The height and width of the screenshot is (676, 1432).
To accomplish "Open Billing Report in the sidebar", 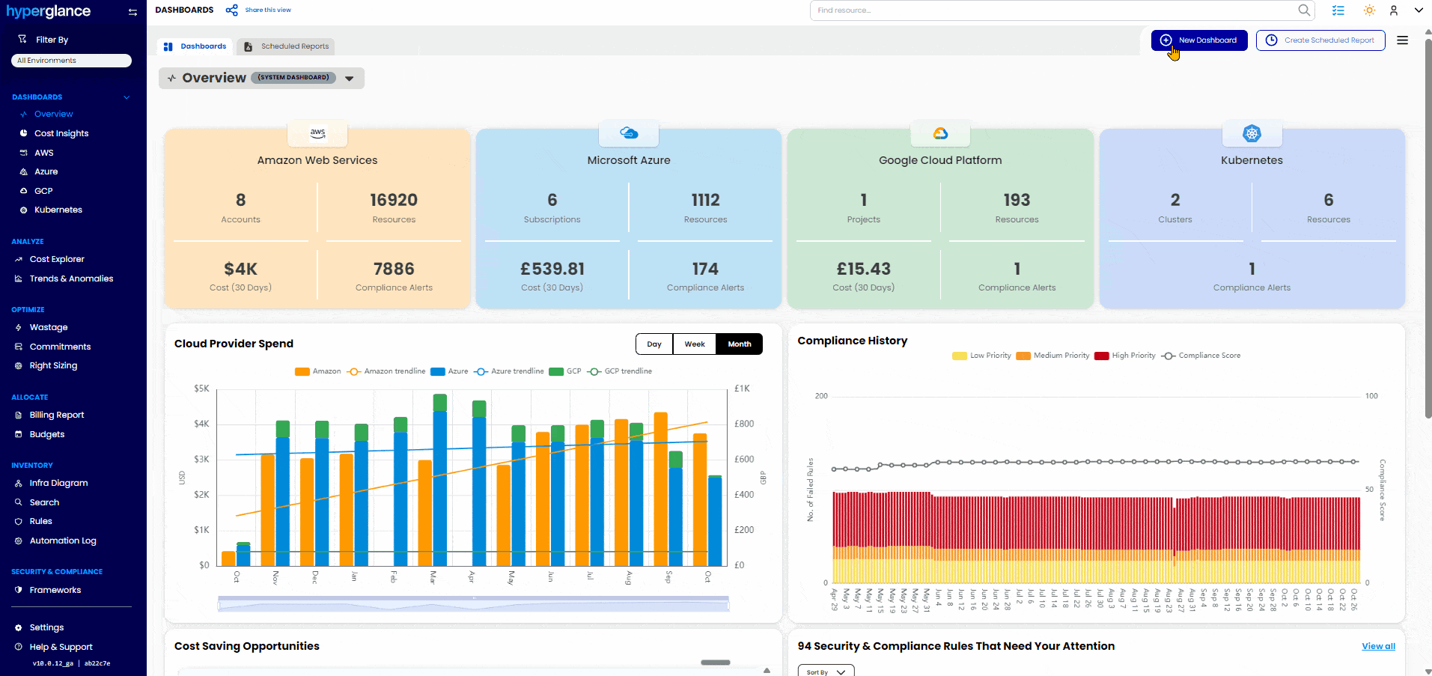I will pos(57,415).
